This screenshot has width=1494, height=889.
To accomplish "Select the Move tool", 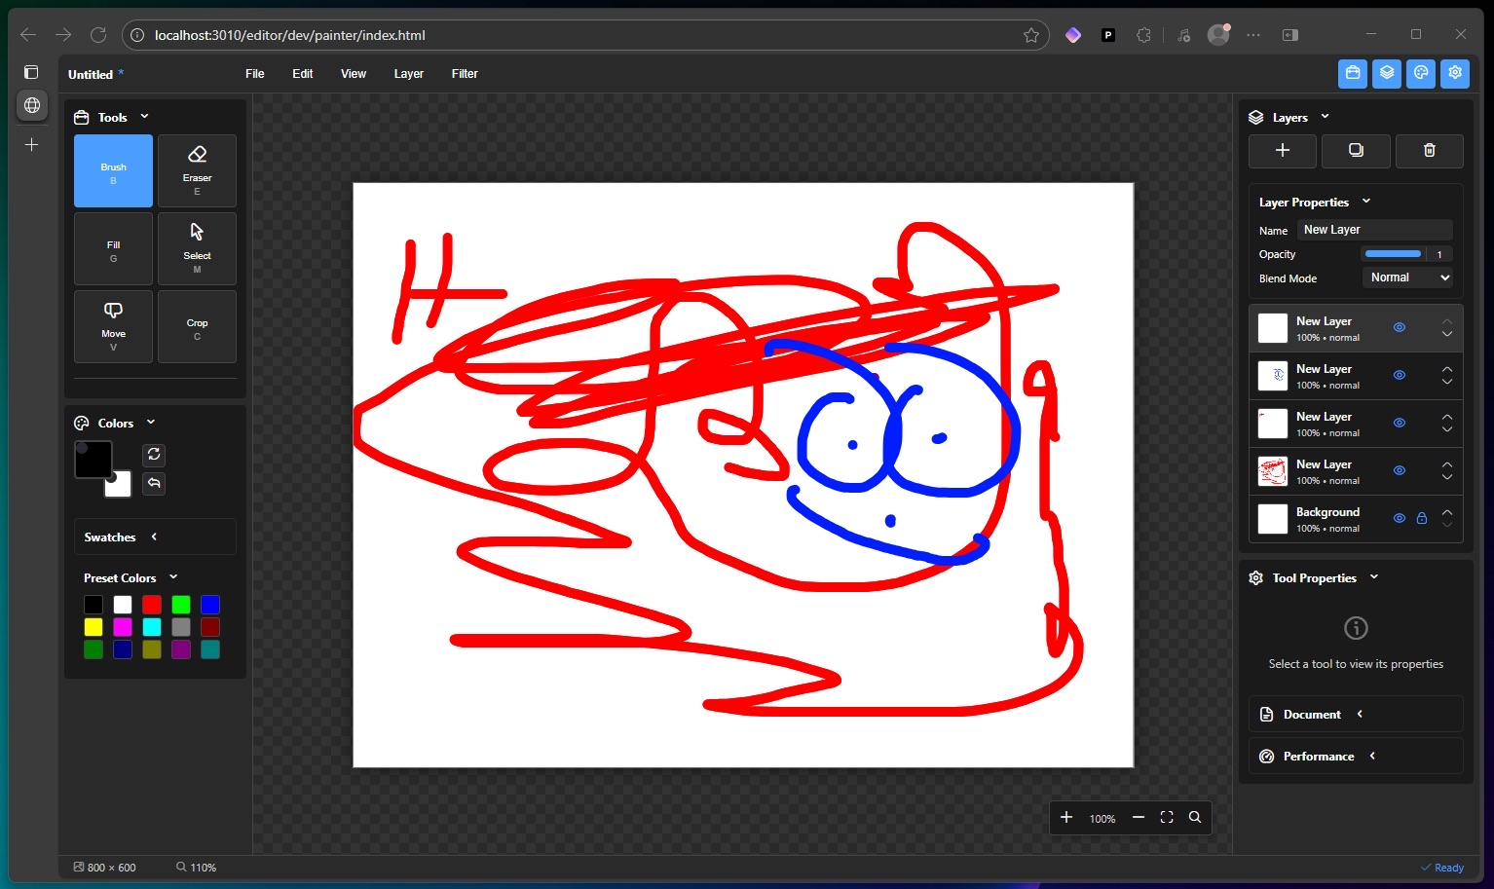I will (x=113, y=326).
